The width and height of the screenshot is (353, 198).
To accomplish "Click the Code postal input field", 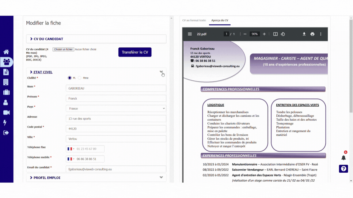I will tap(116, 129).
